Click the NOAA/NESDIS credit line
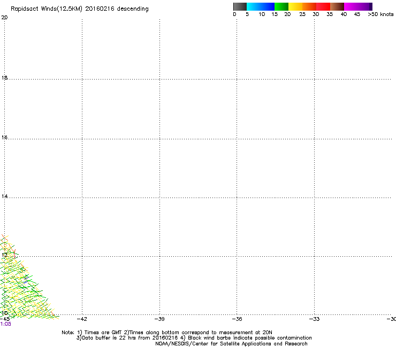The height and width of the screenshot is (347, 396). pyautogui.click(x=231, y=344)
